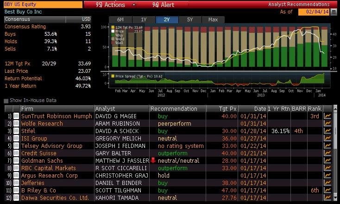Show chart icon for Telsey Advisory Group row
Image resolution: width=340 pixels, height=204 pixels.
[x=327, y=146]
